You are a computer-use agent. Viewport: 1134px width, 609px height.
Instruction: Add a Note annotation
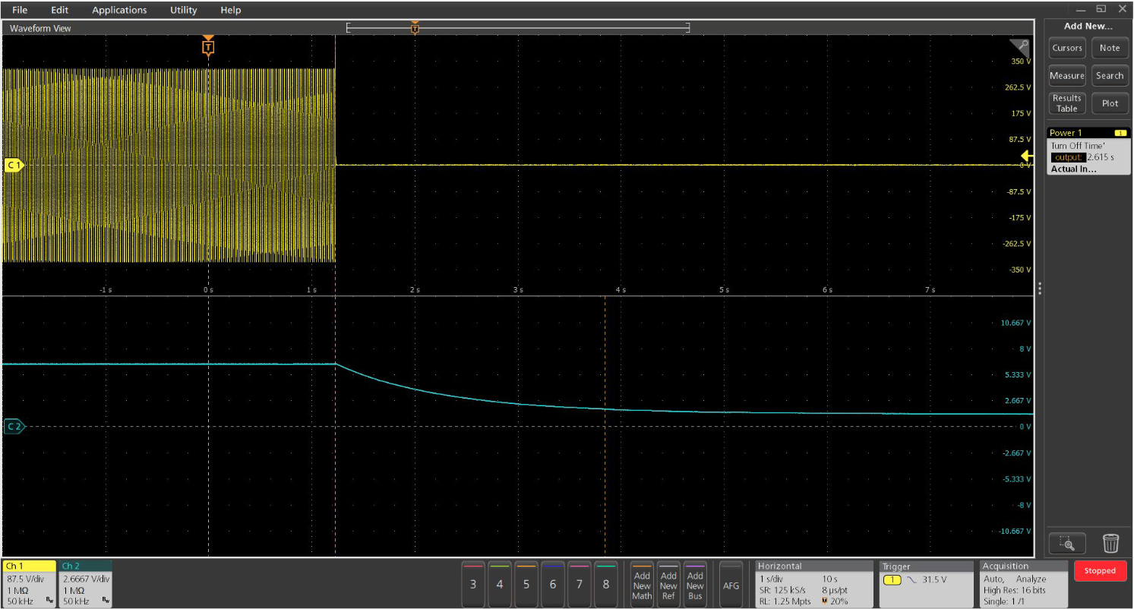coord(1110,47)
